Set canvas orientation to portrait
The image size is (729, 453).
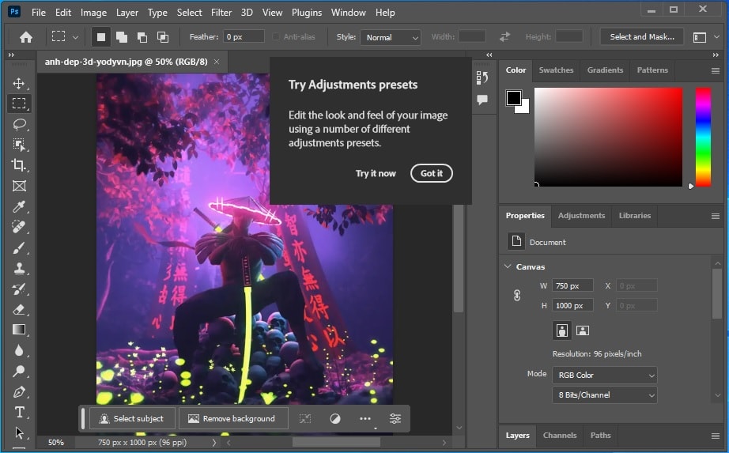(562, 330)
